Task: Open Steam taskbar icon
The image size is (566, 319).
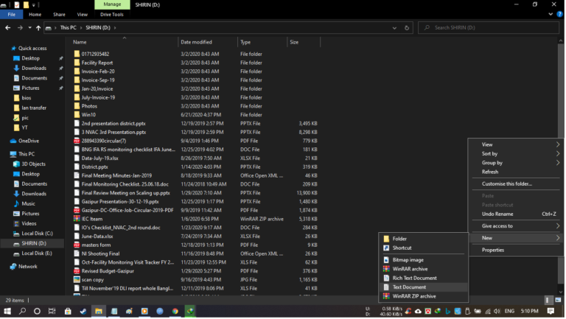Action: [83, 312]
